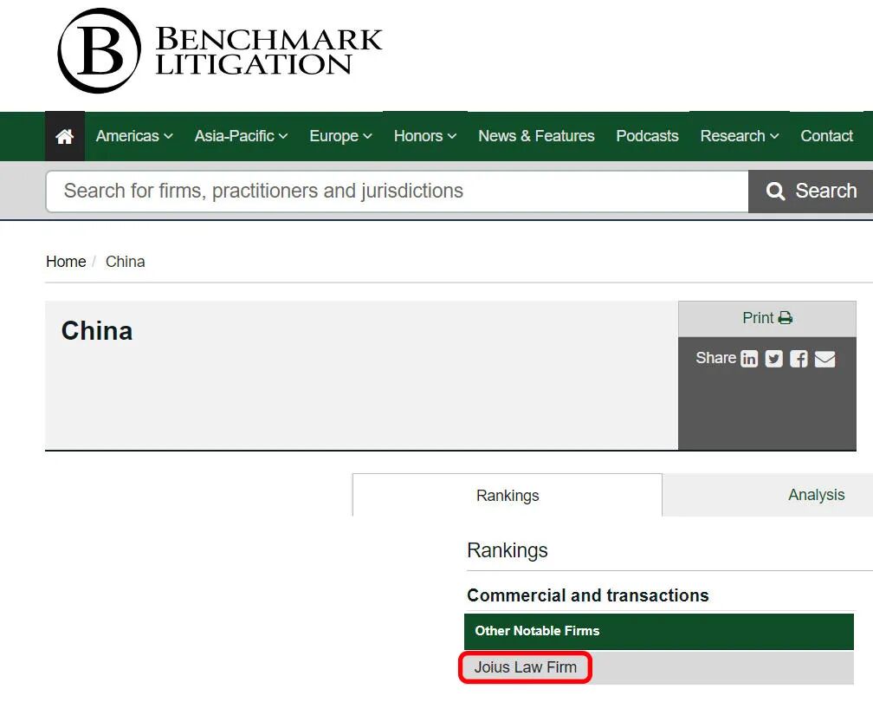Switch to the Rankings tab
This screenshot has height=702, width=873.
coord(508,495)
